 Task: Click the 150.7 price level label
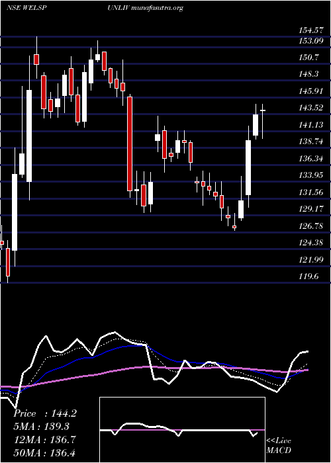coord(308,58)
